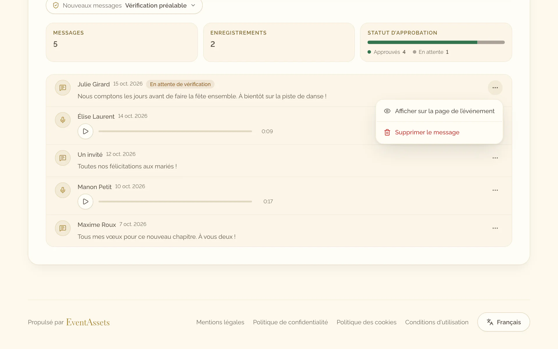The width and height of the screenshot is (558, 349).
Task: Seek in Manon Petit's audio progress bar
Action: (175, 202)
